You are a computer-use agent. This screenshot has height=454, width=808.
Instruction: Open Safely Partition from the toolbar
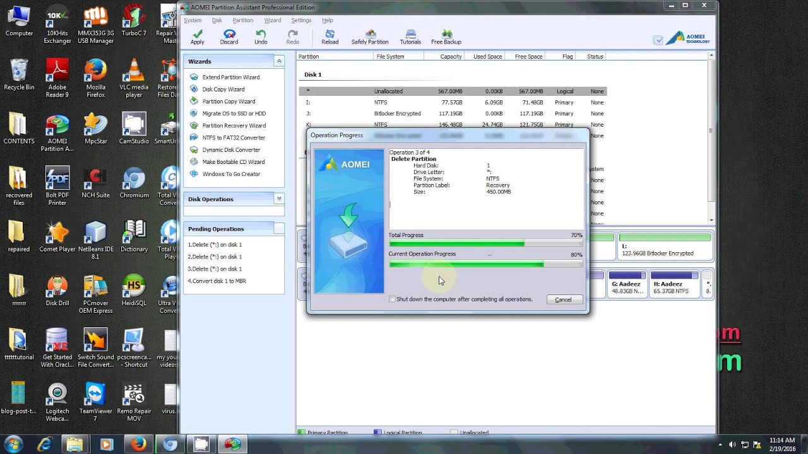(x=370, y=37)
